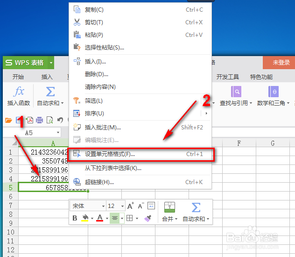This screenshot has height=257, width=295.
Task: Select row 7 header
Action: click(11, 206)
